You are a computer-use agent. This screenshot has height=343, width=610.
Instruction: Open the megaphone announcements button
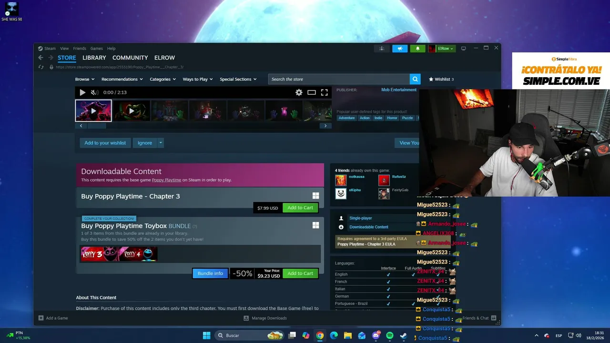[400, 49]
